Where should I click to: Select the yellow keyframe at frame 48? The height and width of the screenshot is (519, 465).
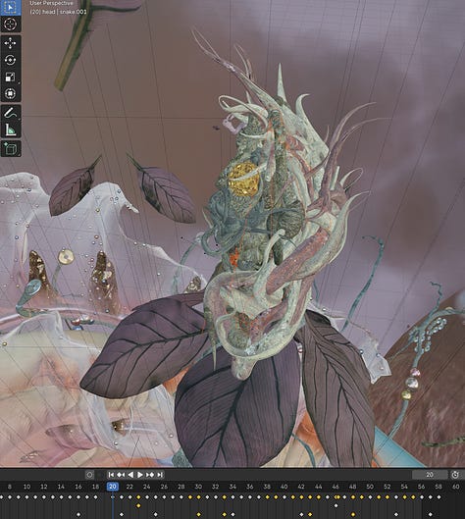pyautogui.click(x=353, y=497)
